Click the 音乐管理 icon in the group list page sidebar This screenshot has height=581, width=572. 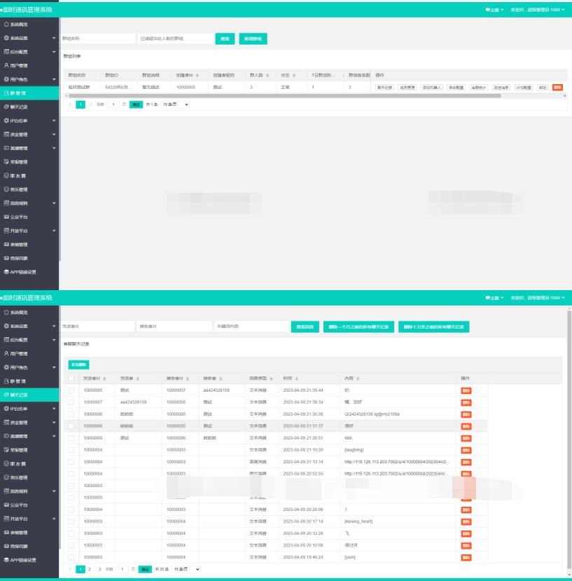click(x=6, y=189)
